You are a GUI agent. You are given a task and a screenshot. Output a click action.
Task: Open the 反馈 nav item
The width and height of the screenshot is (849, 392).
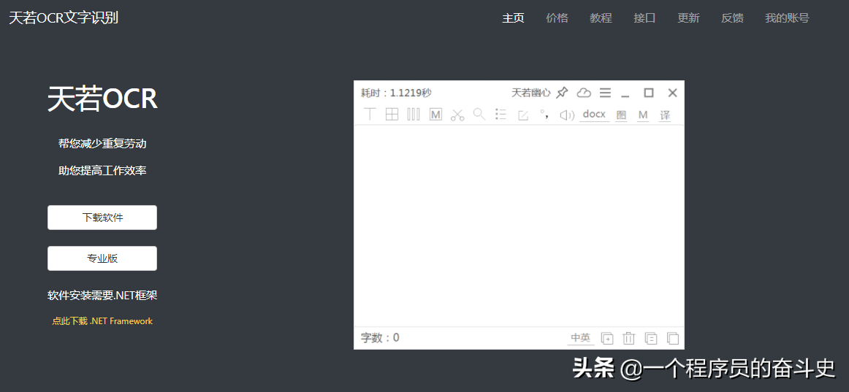(x=733, y=18)
